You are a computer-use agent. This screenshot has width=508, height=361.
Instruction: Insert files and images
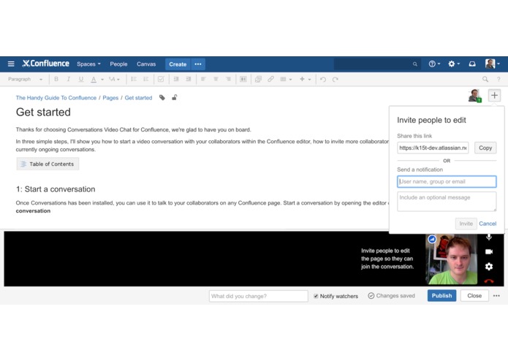pos(258,79)
